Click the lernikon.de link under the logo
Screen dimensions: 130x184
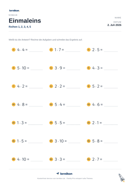click(13, 15)
